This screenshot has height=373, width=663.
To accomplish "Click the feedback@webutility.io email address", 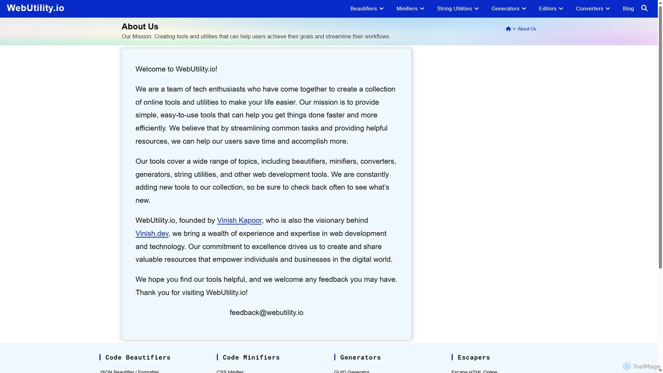I will [266, 312].
